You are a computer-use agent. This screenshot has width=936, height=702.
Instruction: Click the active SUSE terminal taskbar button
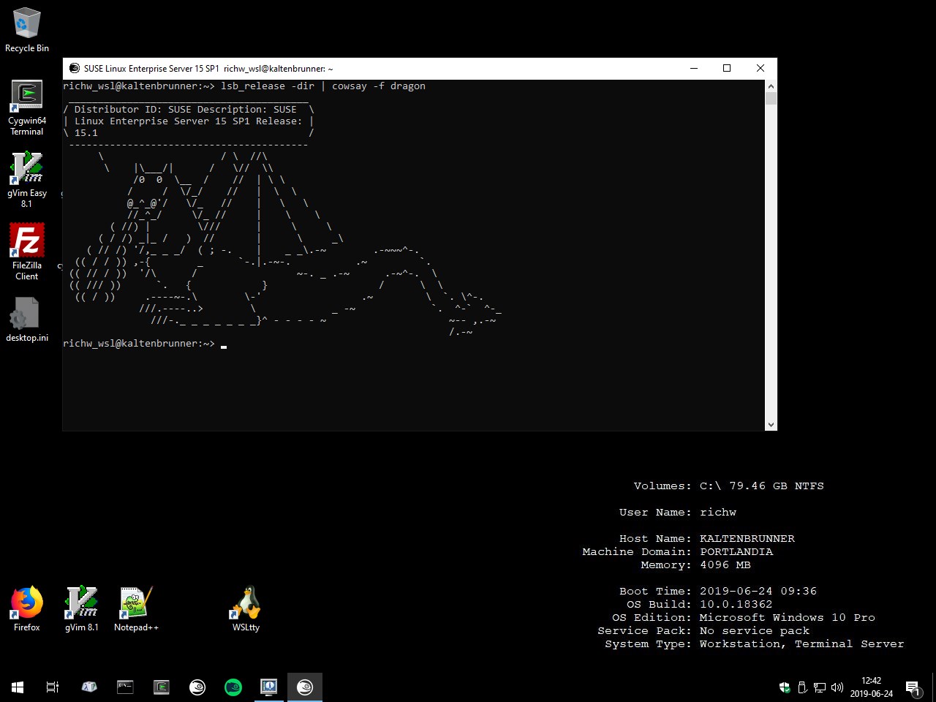[x=305, y=687]
